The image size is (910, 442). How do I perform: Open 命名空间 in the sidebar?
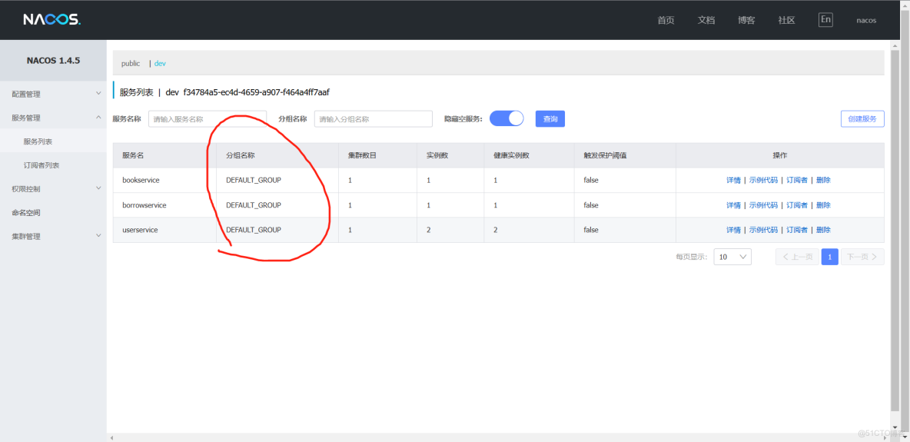pyautogui.click(x=53, y=213)
